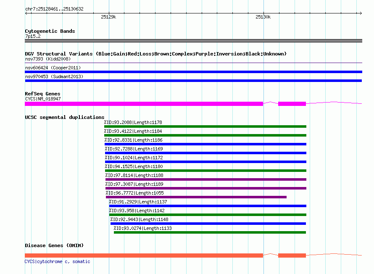Click the shorter purple bar under %ID:96.7772
Screen dimensions: 374x274
(x=196, y=197)
